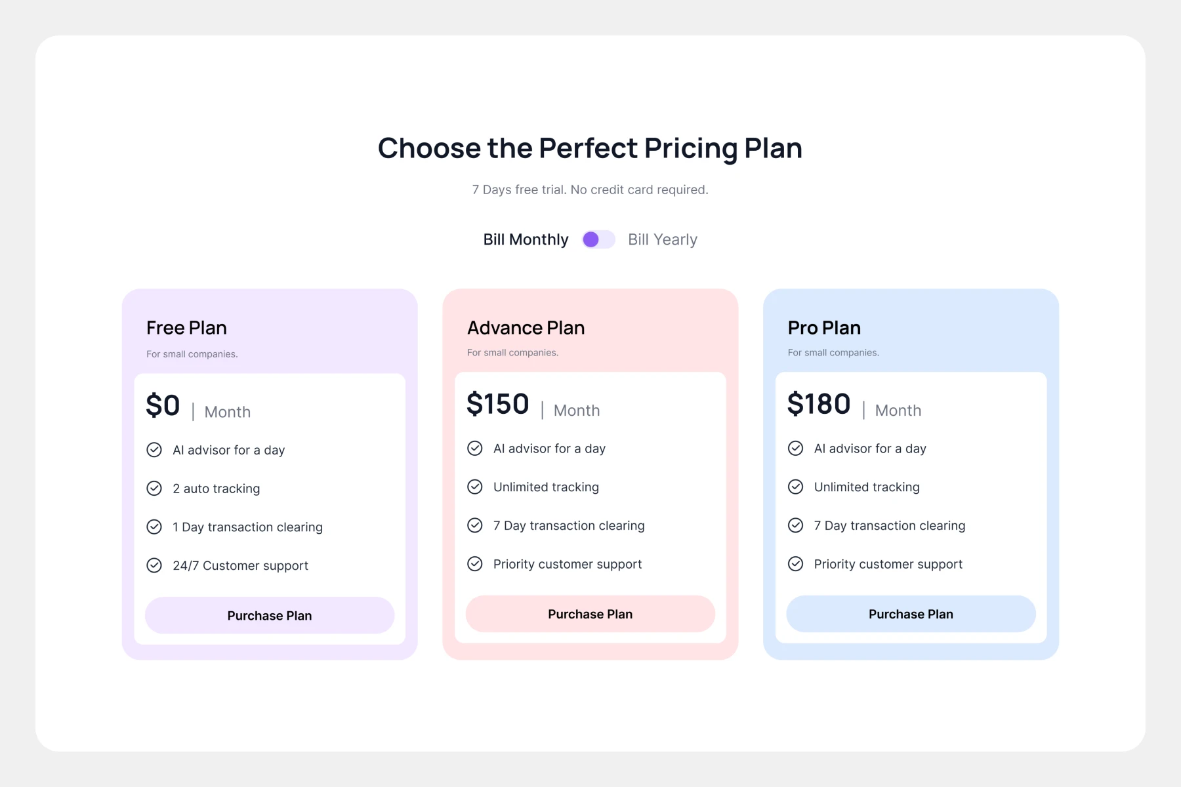Click the $180 monthly price

pos(819,404)
